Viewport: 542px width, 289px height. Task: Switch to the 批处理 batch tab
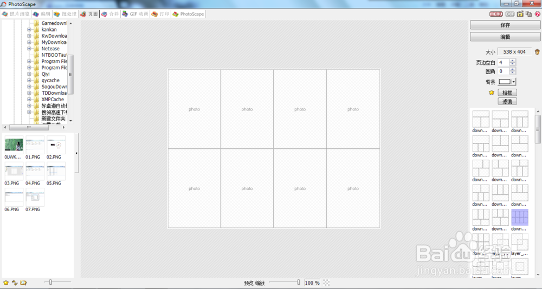(65, 14)
